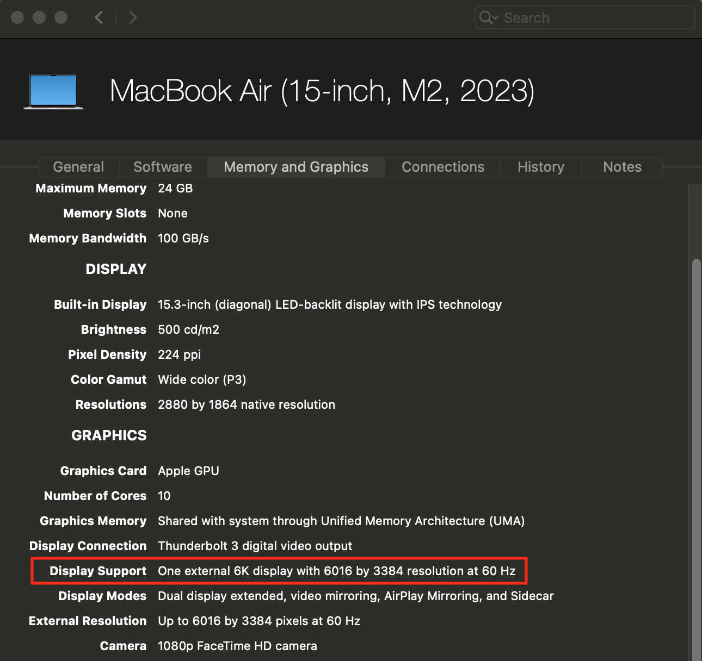
Task: Click the Graphics Card value Apple GPU
Action: pos(188,471)
